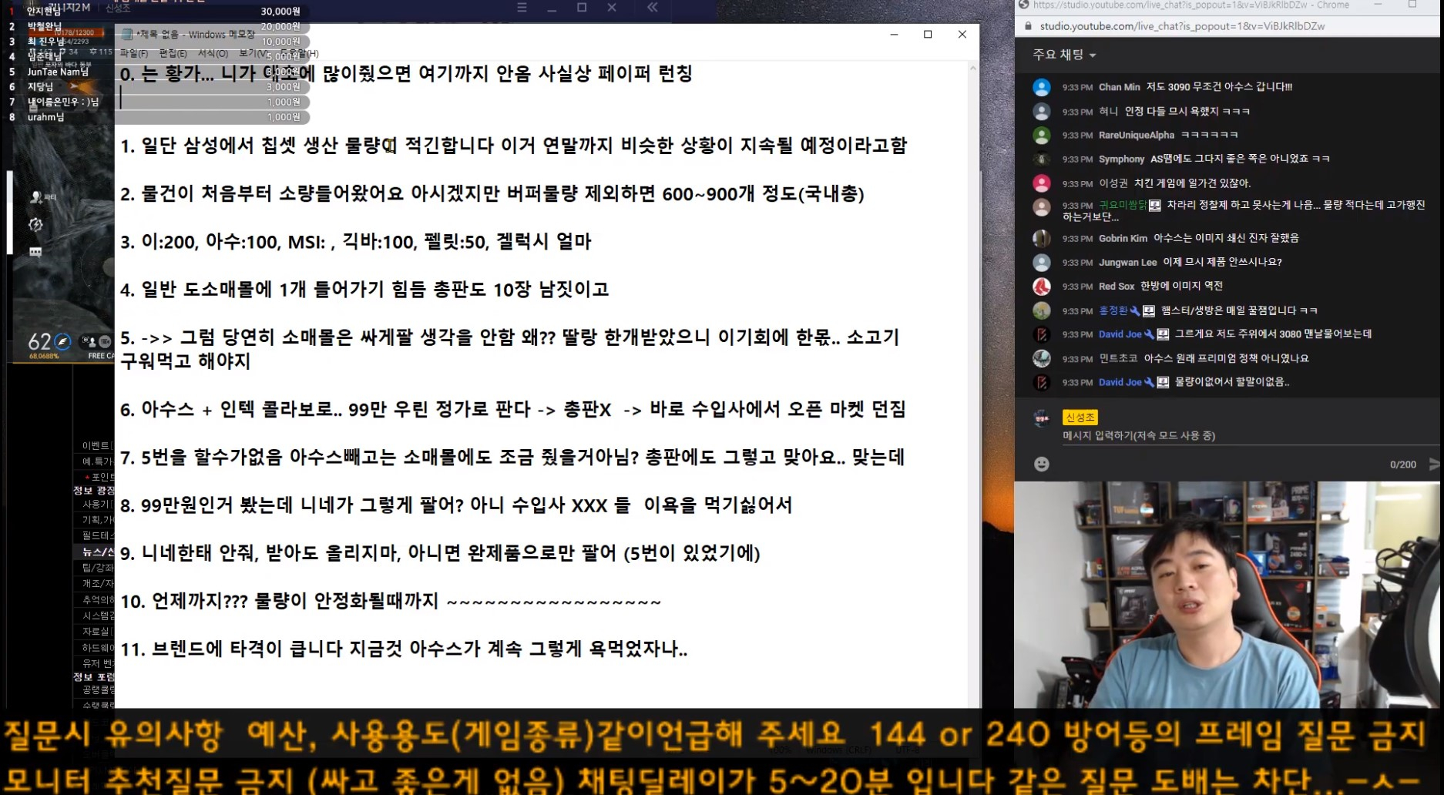Click the lightning refresh icon in game overlay
1444x795 pixels.
pos(35,225)
